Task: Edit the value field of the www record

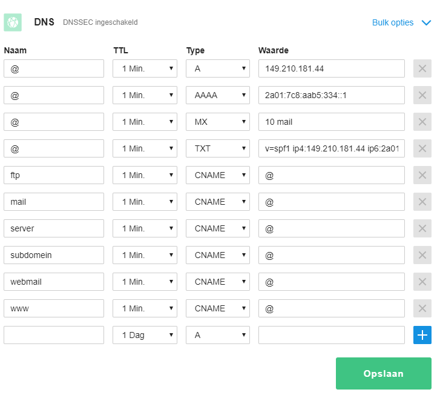Action: (332, 308)
